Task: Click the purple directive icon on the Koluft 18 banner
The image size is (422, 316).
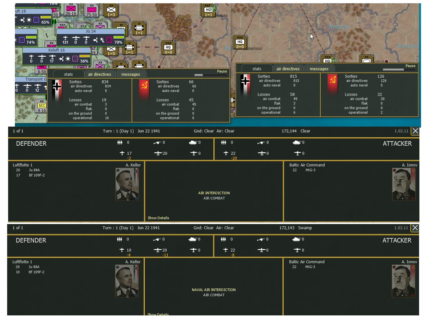Action: (36, 20)
